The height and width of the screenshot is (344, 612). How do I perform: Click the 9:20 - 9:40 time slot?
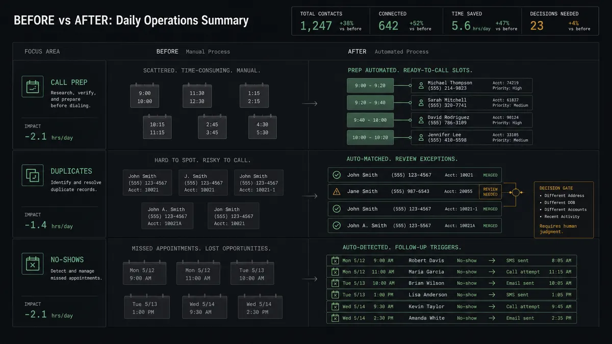[370, 103]
